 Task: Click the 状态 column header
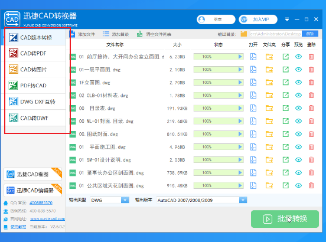coord(219,45)
